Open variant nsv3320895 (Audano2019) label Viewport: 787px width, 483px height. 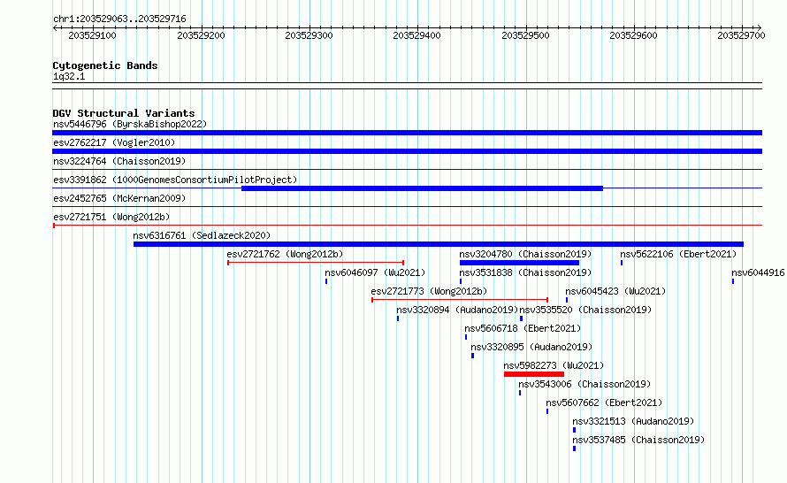click(531, 347)
